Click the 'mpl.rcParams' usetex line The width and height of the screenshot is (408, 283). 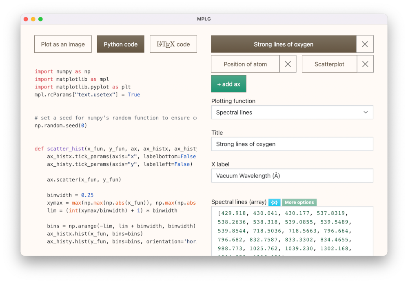point(87,95)
